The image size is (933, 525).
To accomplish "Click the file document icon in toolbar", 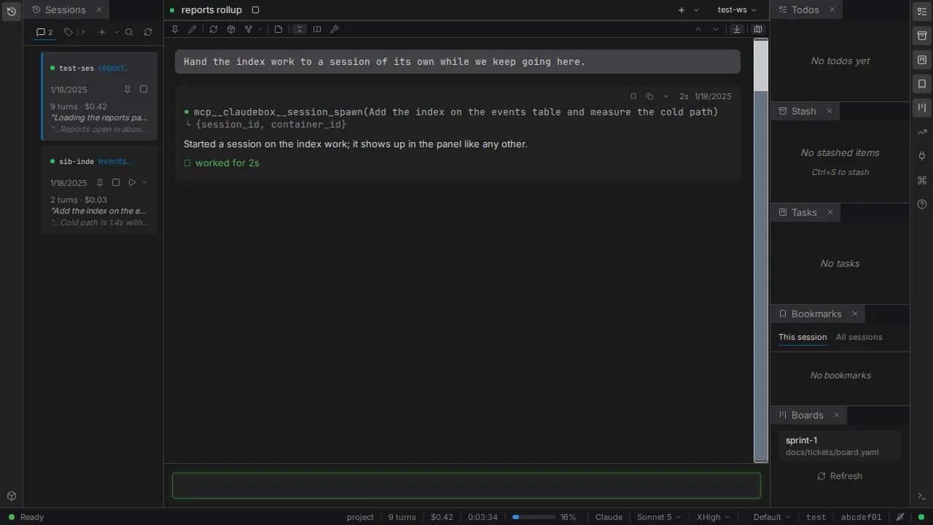I will point(278,29).
